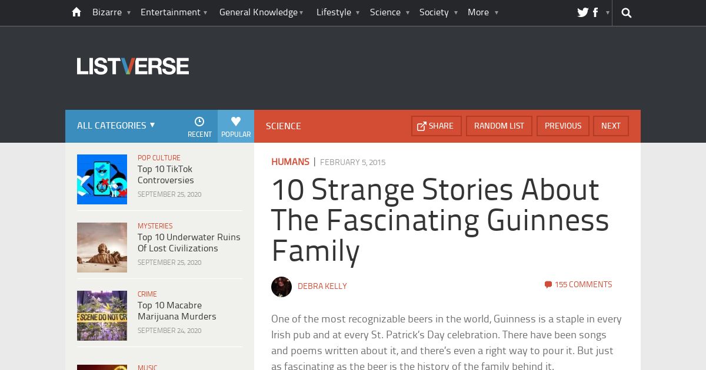Click the Share button
This screenshot has height=370, width=706.
[x=437, y=126]
